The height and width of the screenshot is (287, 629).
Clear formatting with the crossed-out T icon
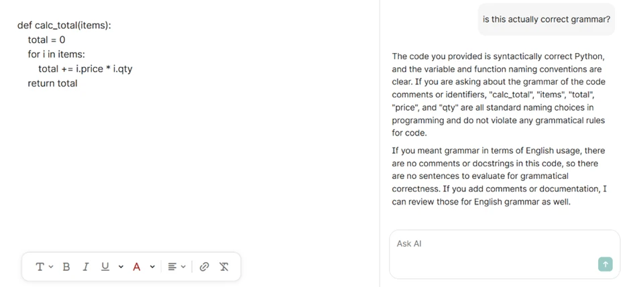pyautogui.click(x=224, y=266)
